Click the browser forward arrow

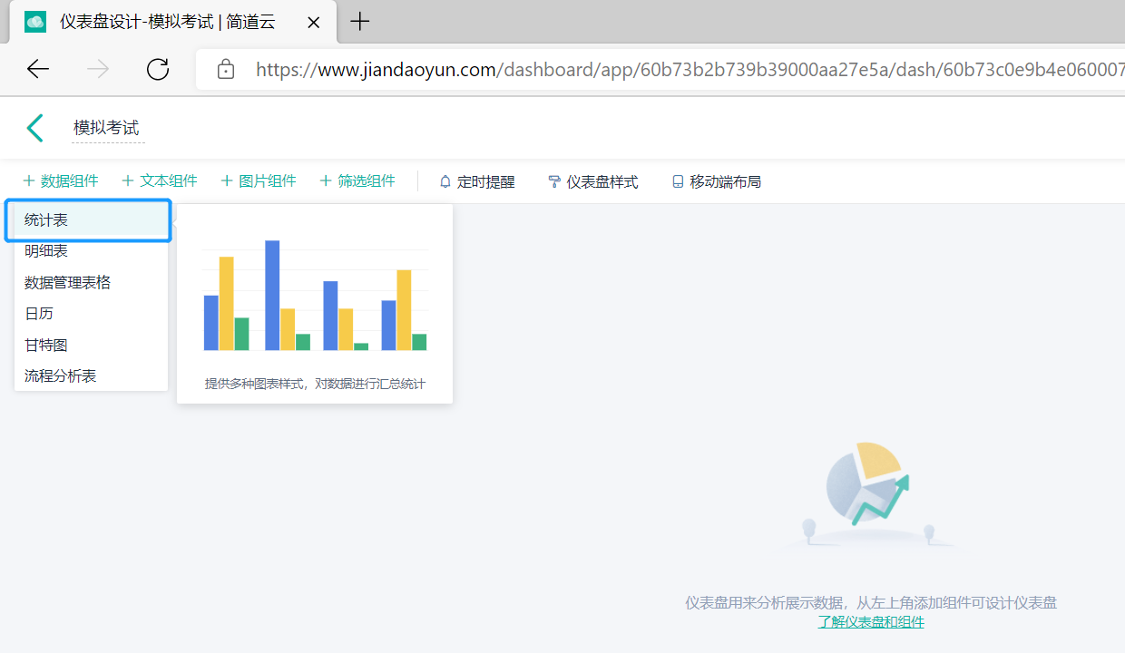pos(98,69)
